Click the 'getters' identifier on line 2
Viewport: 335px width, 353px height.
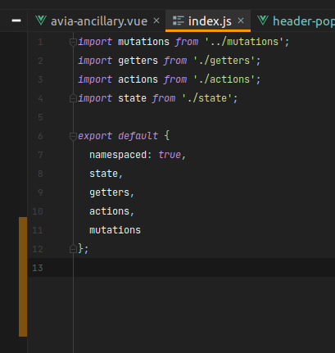tap(138, 61)
